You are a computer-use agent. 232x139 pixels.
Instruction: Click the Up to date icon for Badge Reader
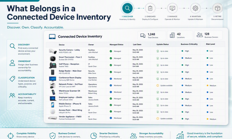pyautogui.click(x=158, y=72)
